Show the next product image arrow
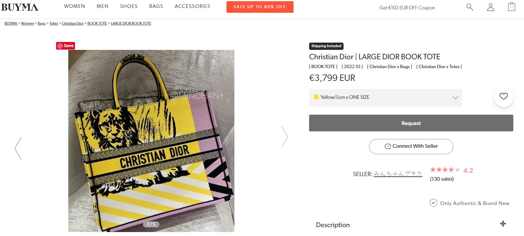 coord(284,137)
